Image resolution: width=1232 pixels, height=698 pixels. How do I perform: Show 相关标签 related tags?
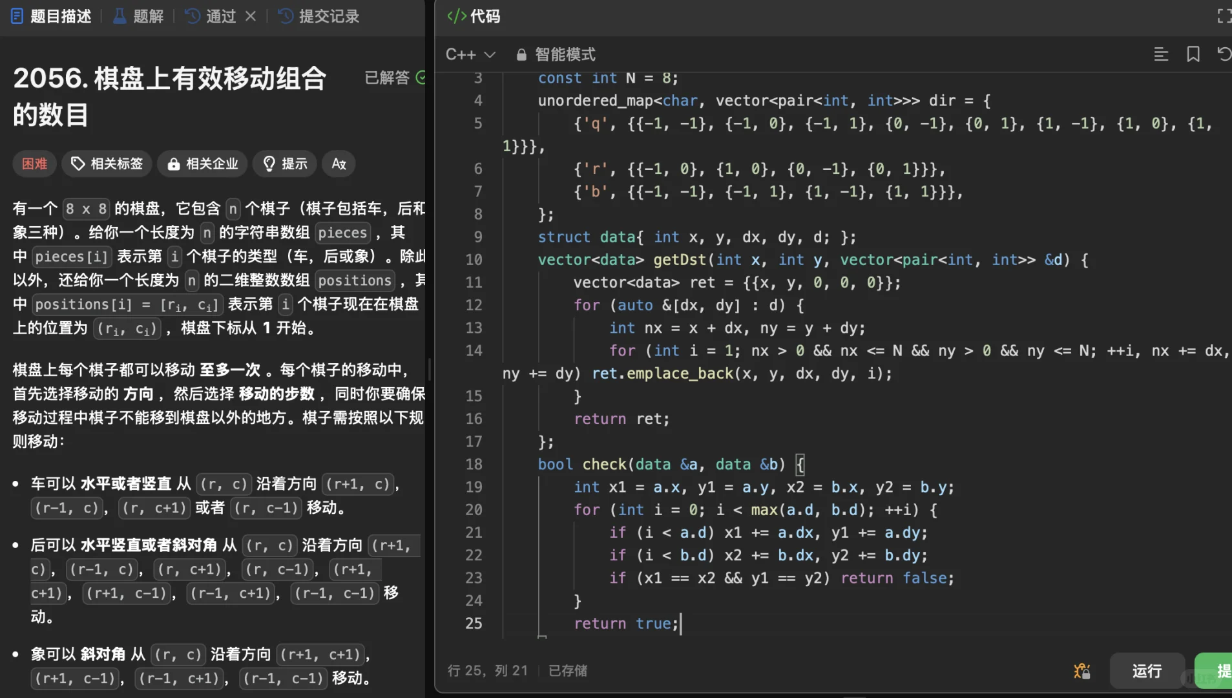(x=107, y=164)
